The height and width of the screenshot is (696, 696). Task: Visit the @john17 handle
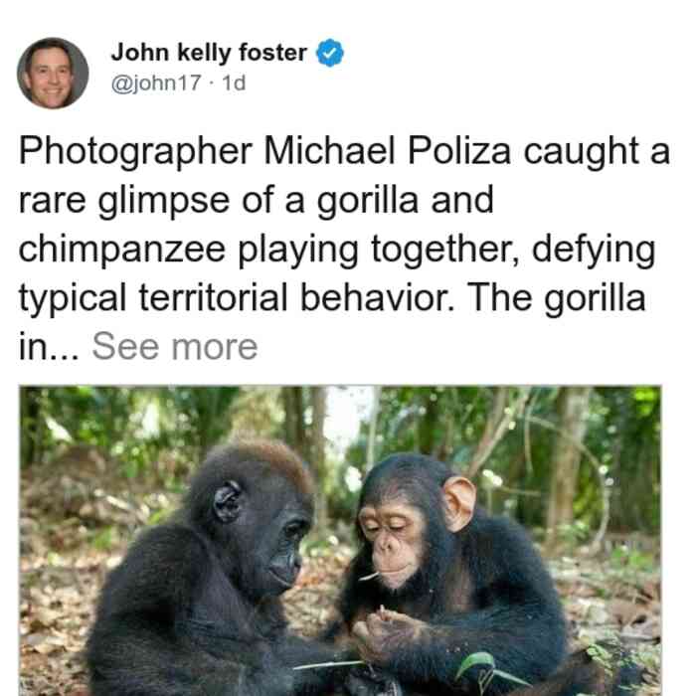pyautogui.click(x=156, y=83)
